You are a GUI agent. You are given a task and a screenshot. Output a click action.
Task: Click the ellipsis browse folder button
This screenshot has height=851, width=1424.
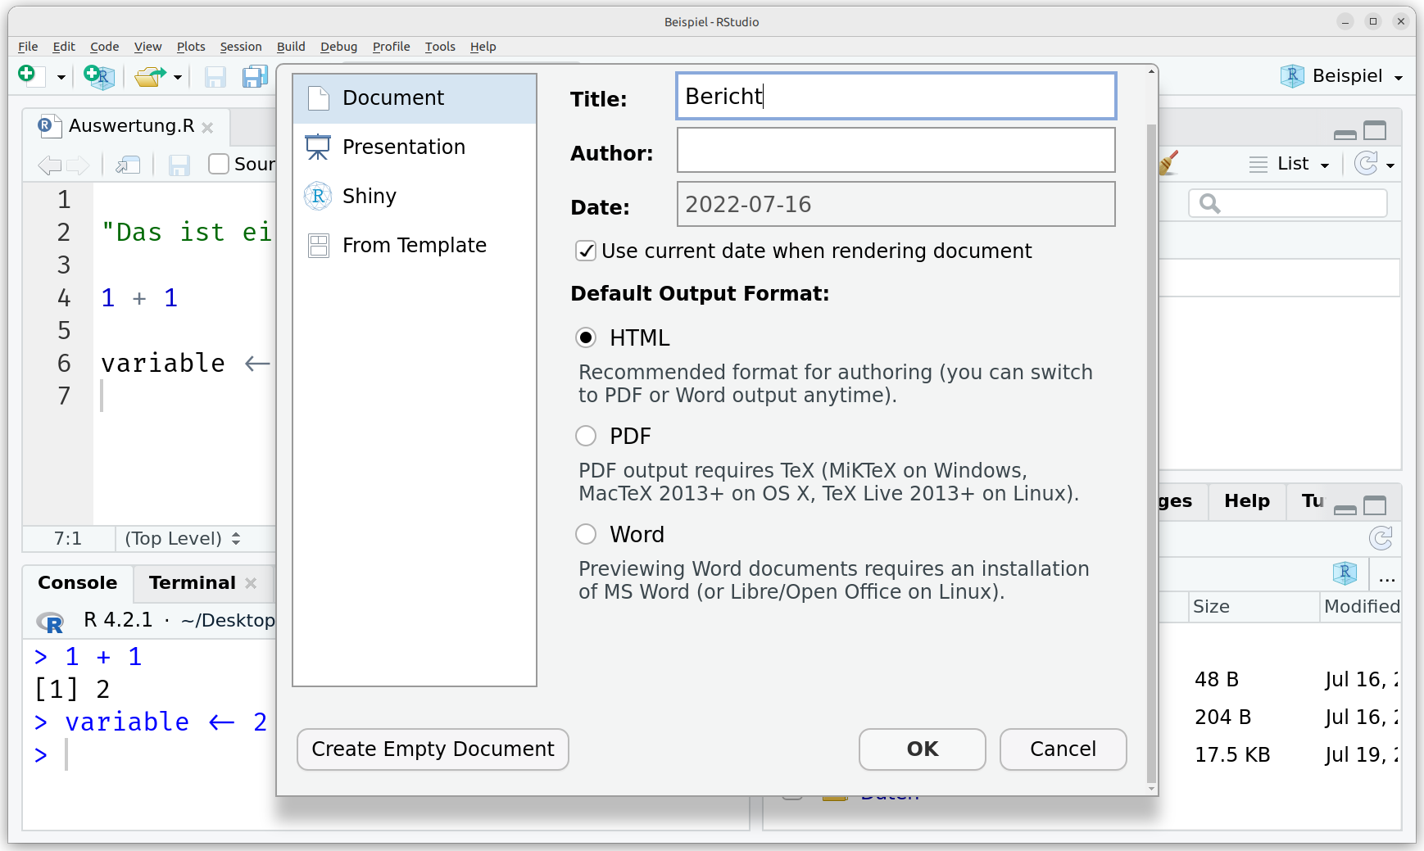coord(1386,578)
